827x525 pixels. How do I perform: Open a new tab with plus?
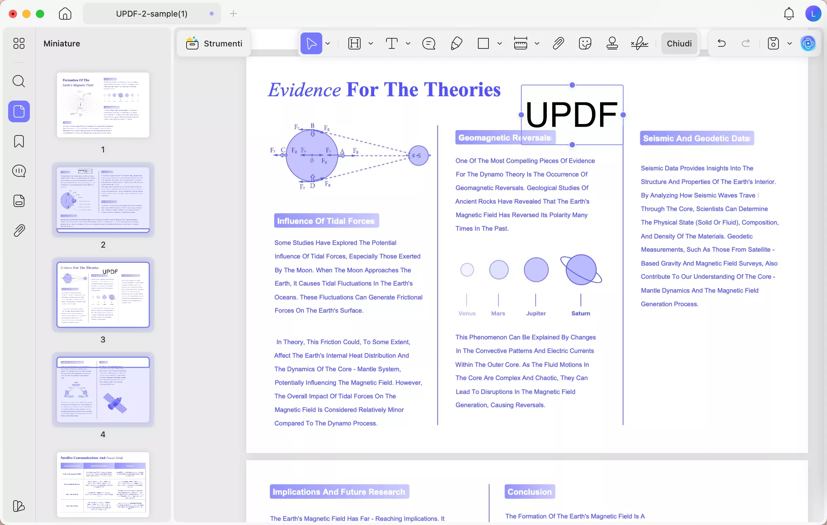pyautogui.click(x=233, y=14)
